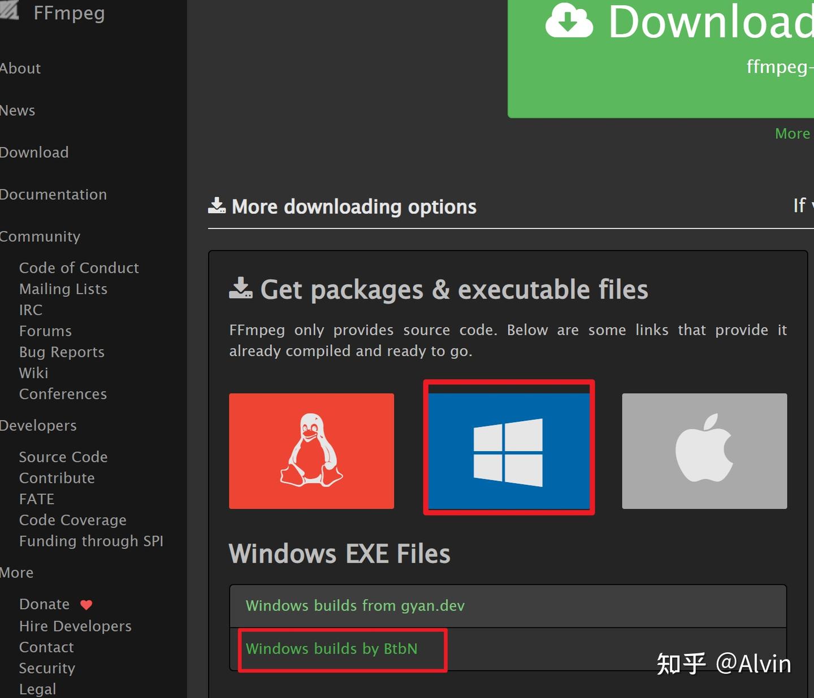Open the Hire Developers page
This screenshot has width=814, height=698.
coord(75,626)
